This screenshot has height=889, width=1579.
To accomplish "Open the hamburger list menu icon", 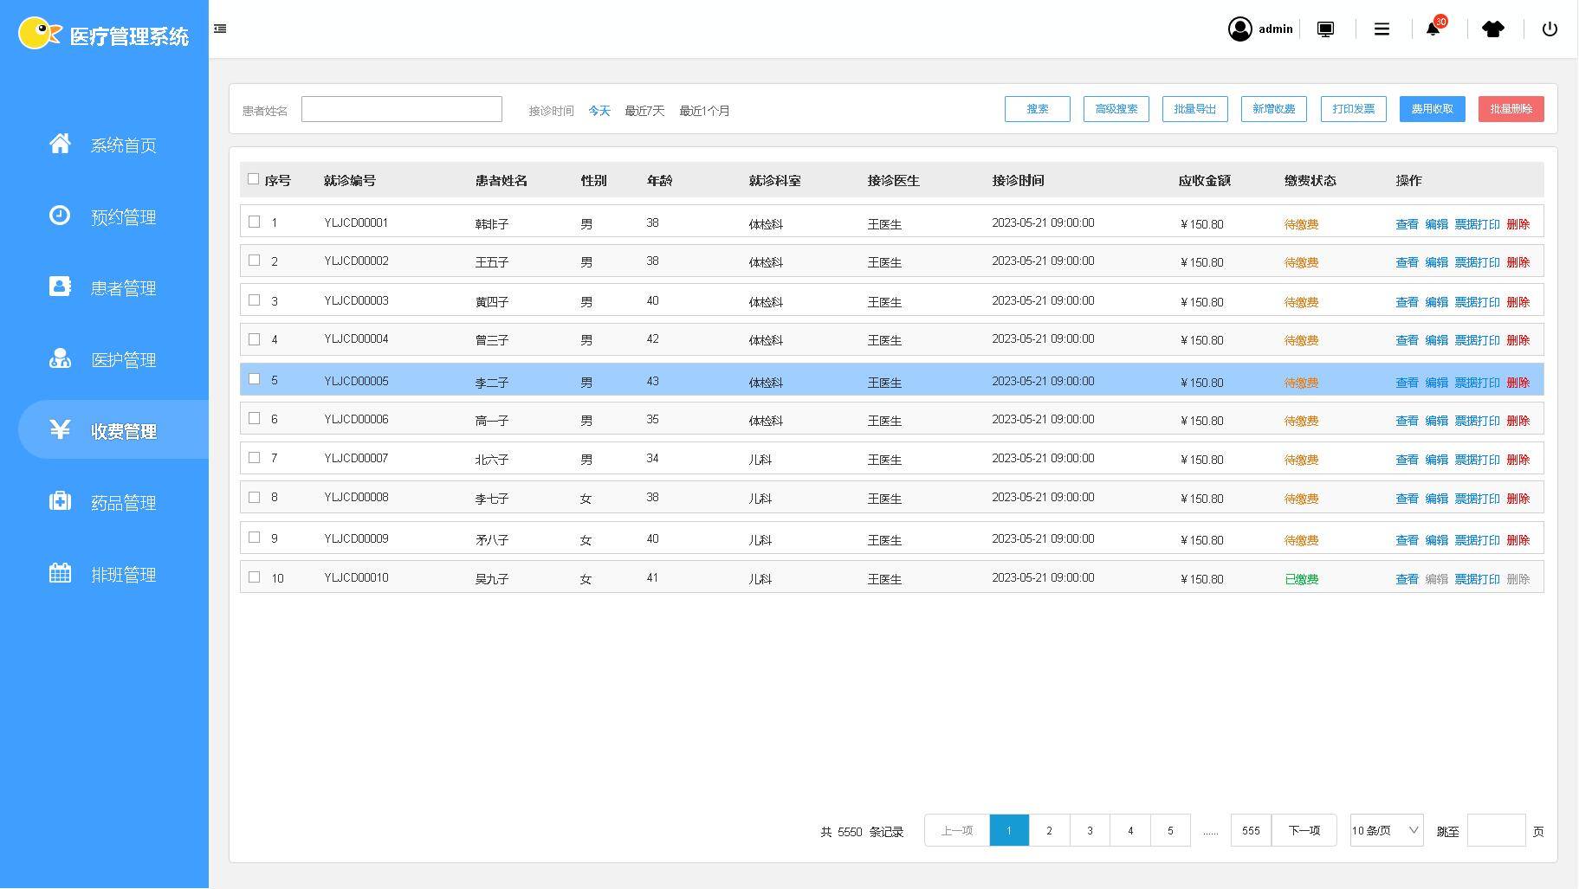I will (x=1382, y=29).
